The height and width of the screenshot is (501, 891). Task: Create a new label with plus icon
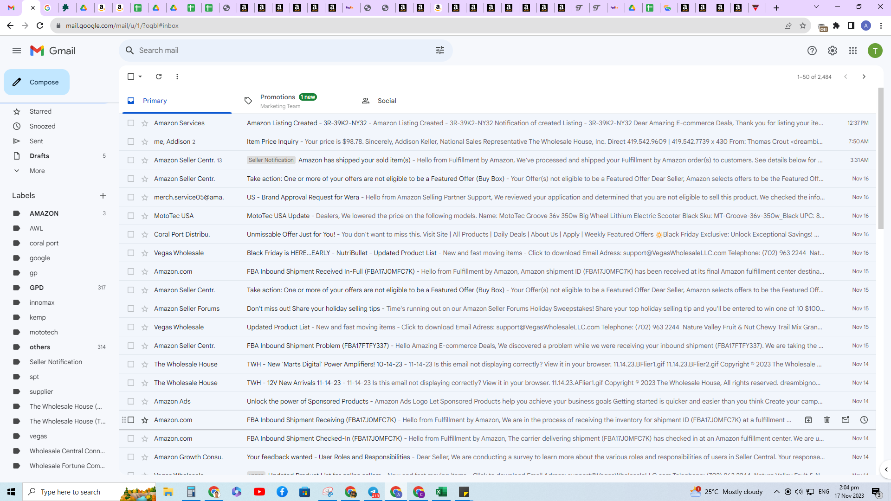103,196
